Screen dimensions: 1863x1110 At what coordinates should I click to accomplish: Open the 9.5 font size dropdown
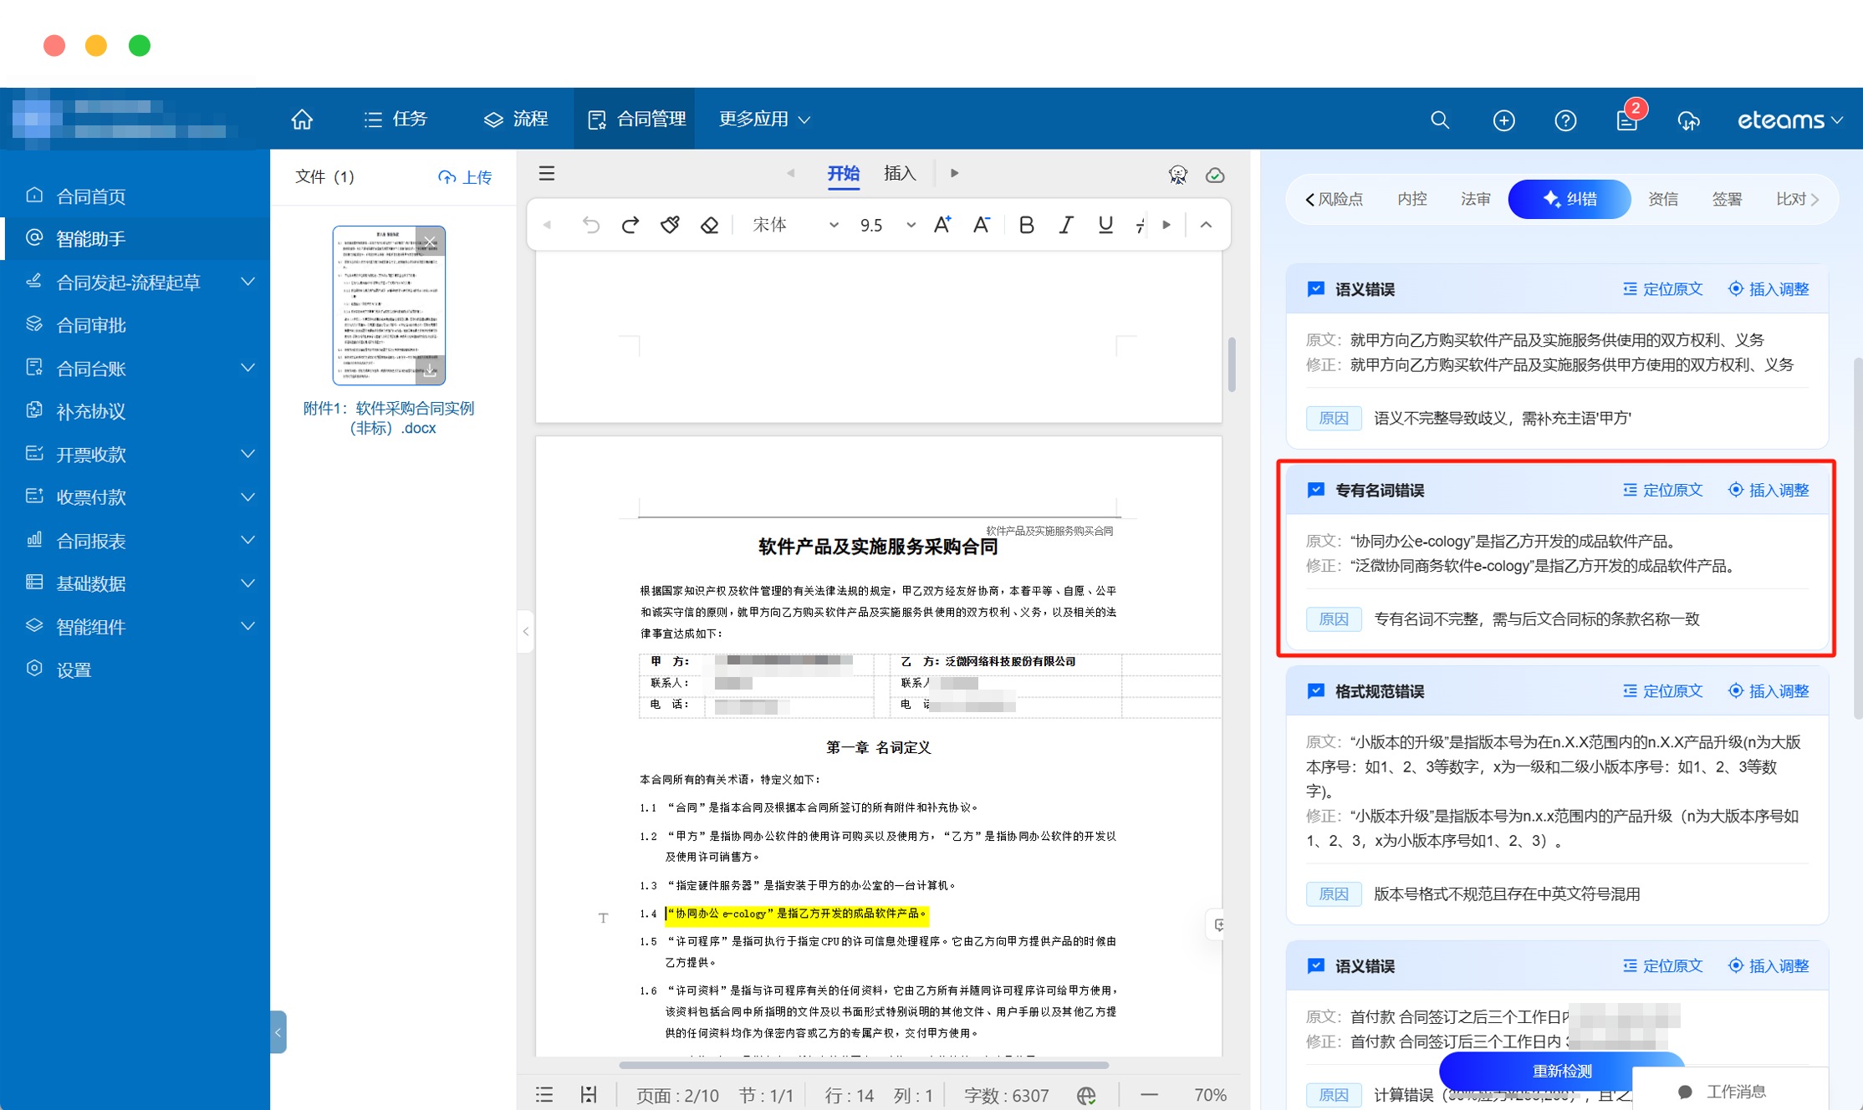pyautogui.click(x=887, y=225)
